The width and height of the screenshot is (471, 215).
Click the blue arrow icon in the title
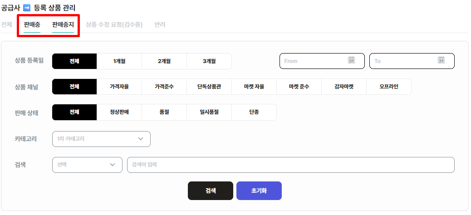tap(27, 8)
